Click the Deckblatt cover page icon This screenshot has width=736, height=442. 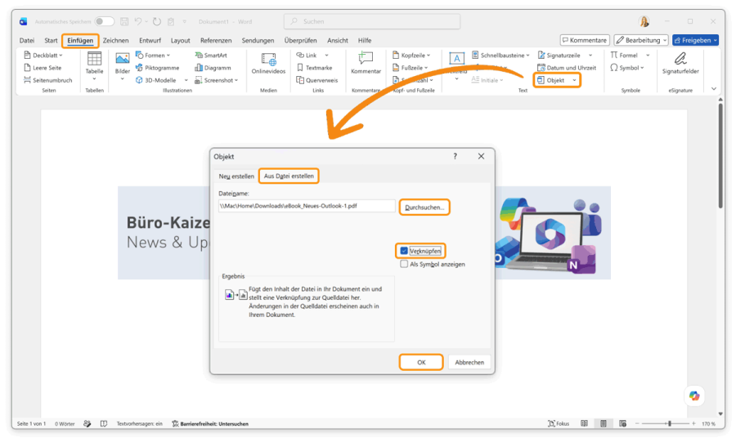(x=27, y=56)
